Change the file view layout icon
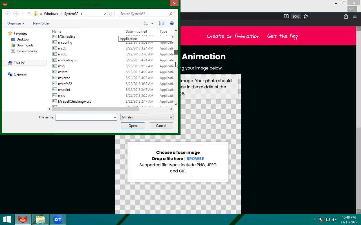 (x=146, y=23)
